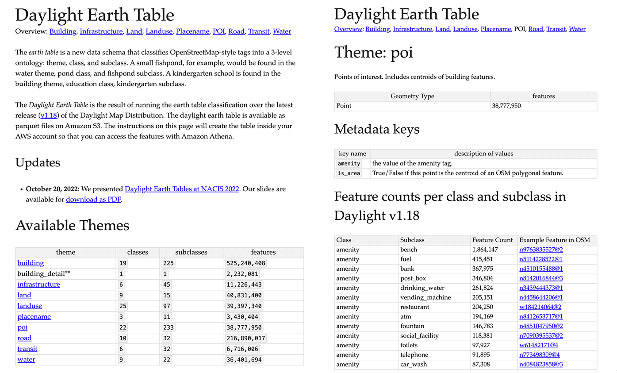Click Infrastructure in the left page's top navigation
The width and height of the screenshot is (617, 373).
point(101,31)
